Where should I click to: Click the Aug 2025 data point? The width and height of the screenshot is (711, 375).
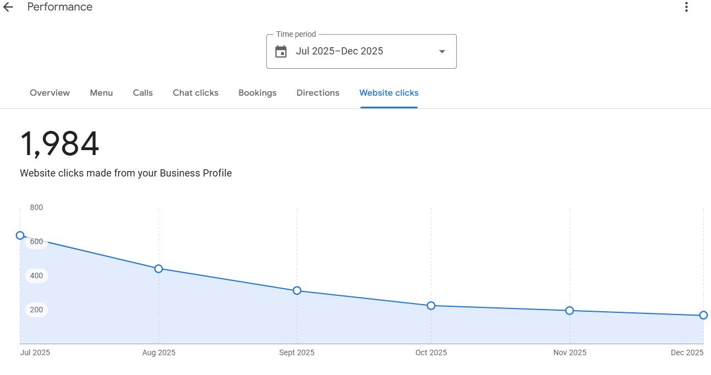[158, 269]
